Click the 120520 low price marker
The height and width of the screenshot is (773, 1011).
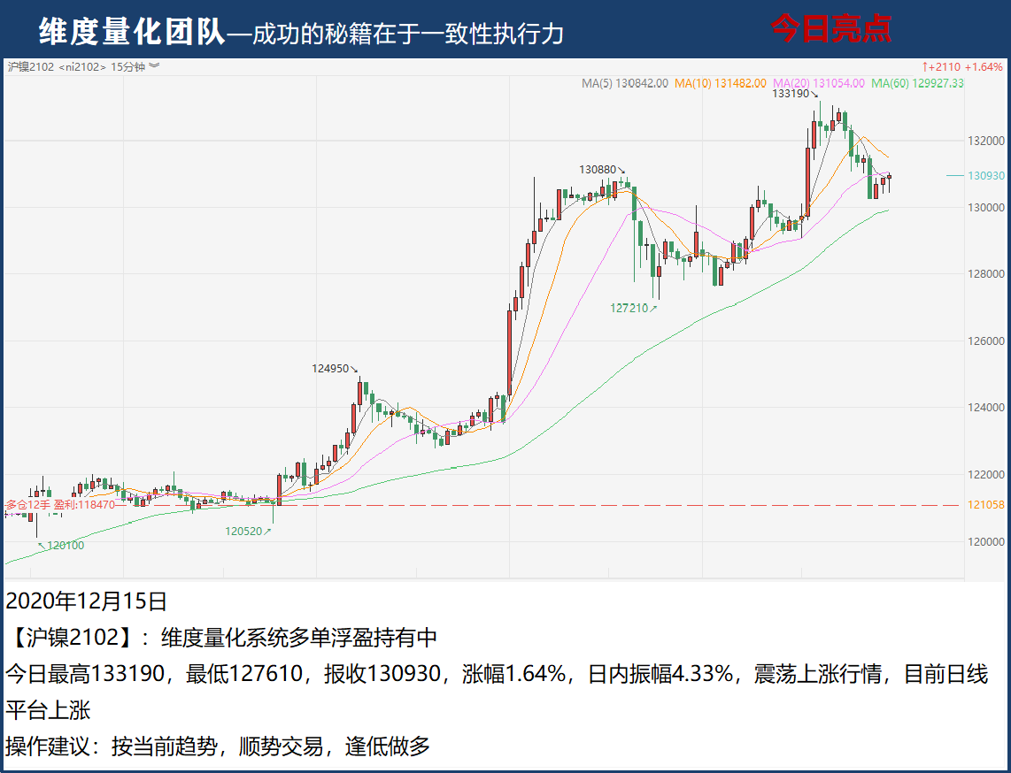tap(247, 532)
